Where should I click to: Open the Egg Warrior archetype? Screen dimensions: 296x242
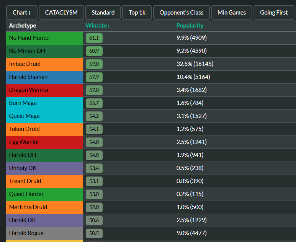pyautogui.click(x=44, y=142)
